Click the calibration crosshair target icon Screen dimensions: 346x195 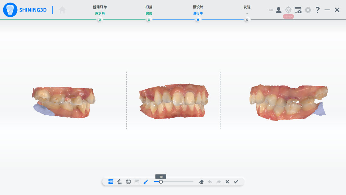click(288, 10)
